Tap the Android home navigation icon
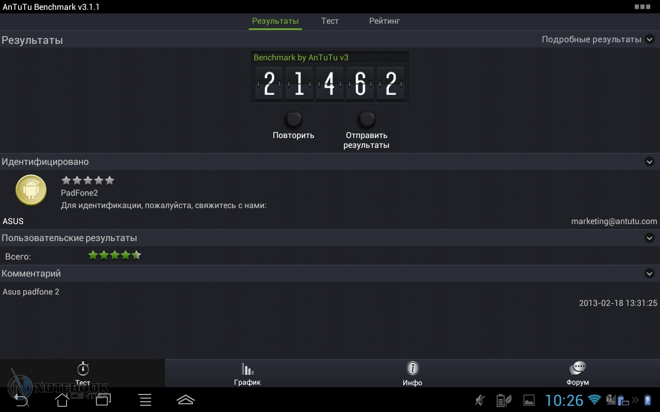660x412 pixels. pyautogui.click(x=62, y=400)
